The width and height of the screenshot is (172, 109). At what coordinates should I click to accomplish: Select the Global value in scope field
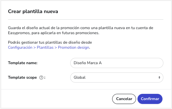click(79, 78)
